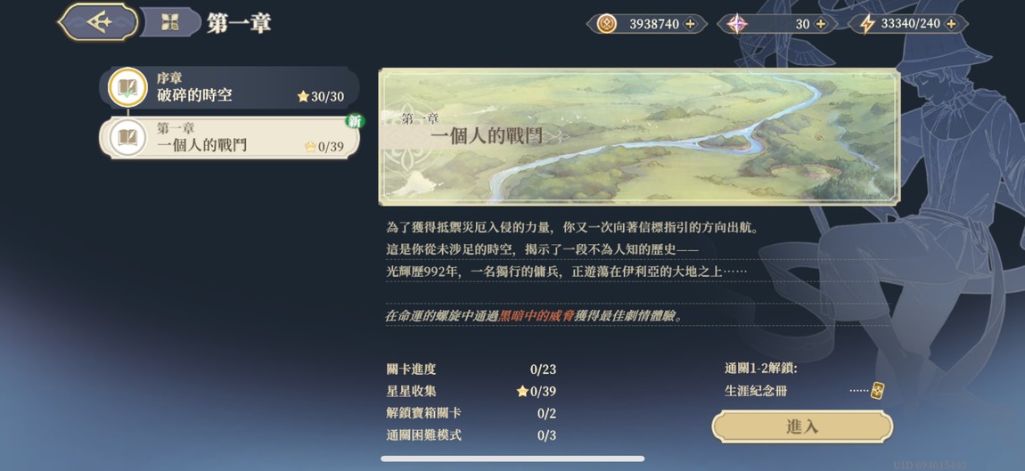Click the 解鎖寶箱關卡 0/2 row

(471, 413)
